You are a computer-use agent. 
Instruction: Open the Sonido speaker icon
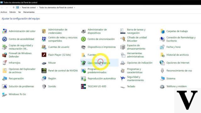(x=44, y=86)
